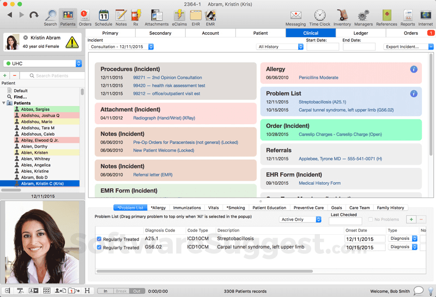The height and width of the screenshot is (297, 436).
Task: Open the Attachments toolbar icon
Action: (156, 15)
